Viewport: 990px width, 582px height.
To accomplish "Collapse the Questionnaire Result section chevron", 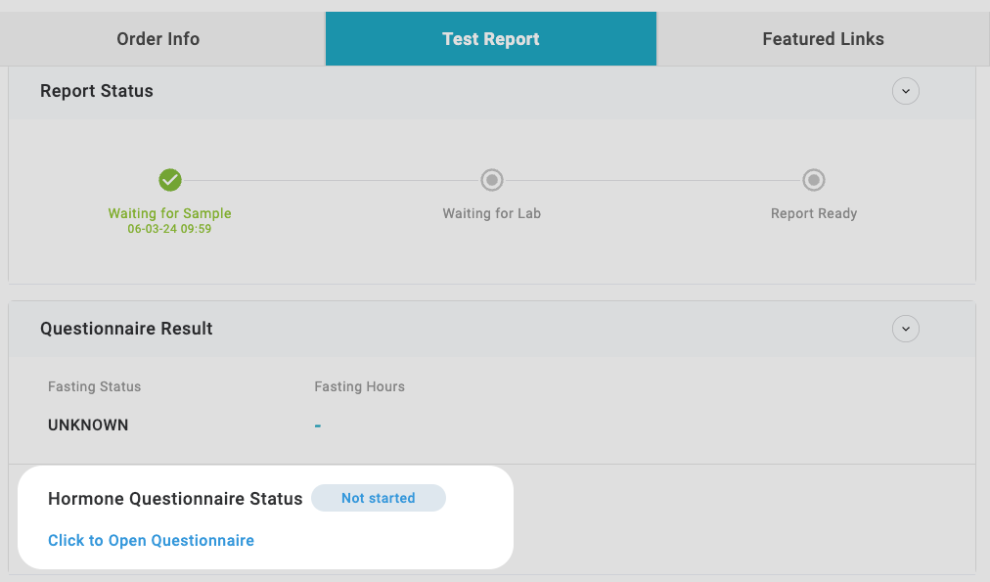I will click(x=905, y=329).
